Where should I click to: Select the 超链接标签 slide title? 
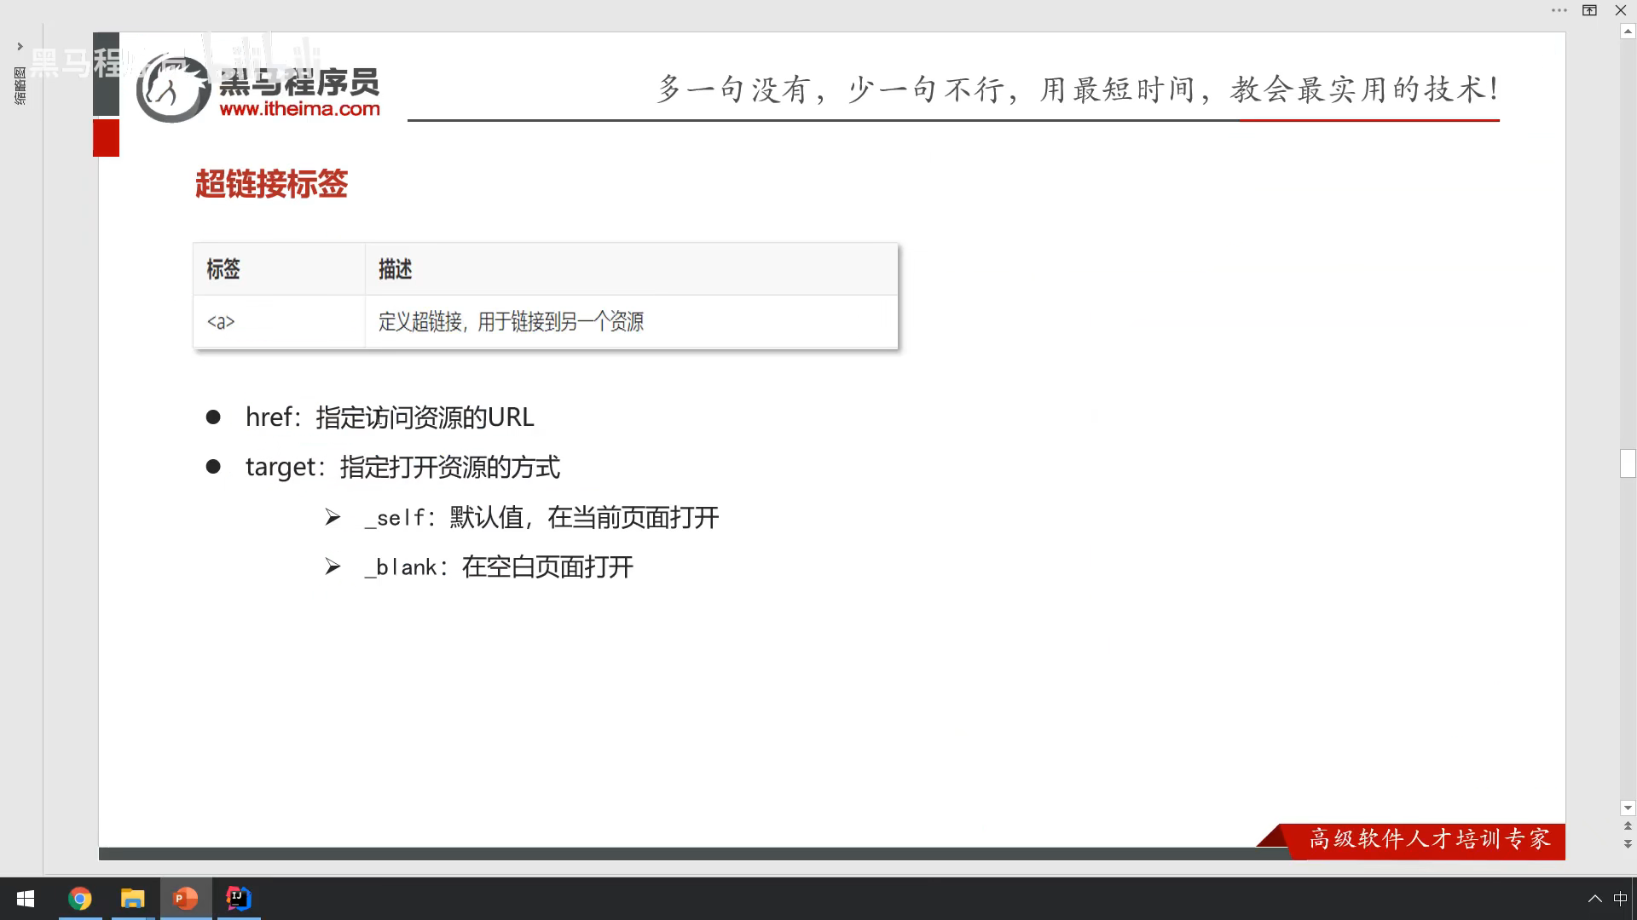pyautogui.click(x=271, y=184)
